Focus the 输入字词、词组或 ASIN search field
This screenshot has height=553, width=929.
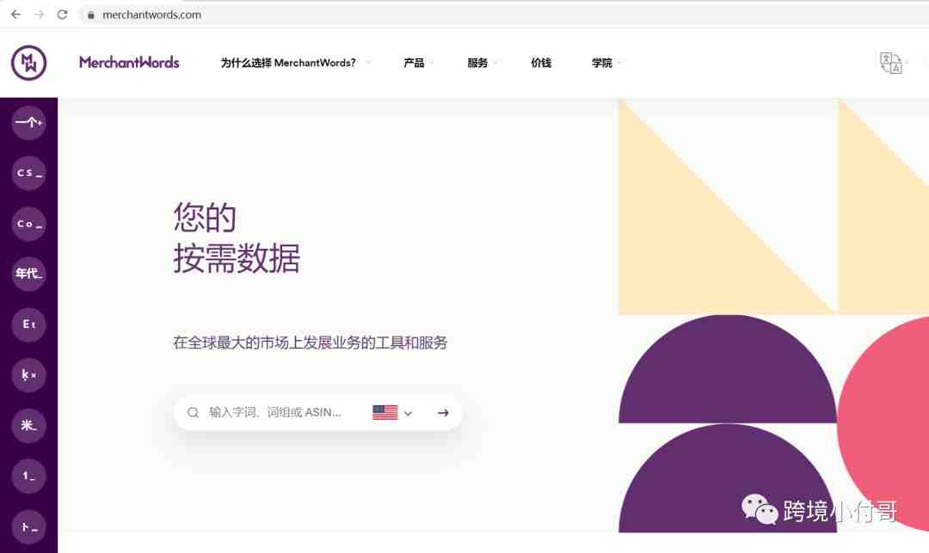[275, 413]
